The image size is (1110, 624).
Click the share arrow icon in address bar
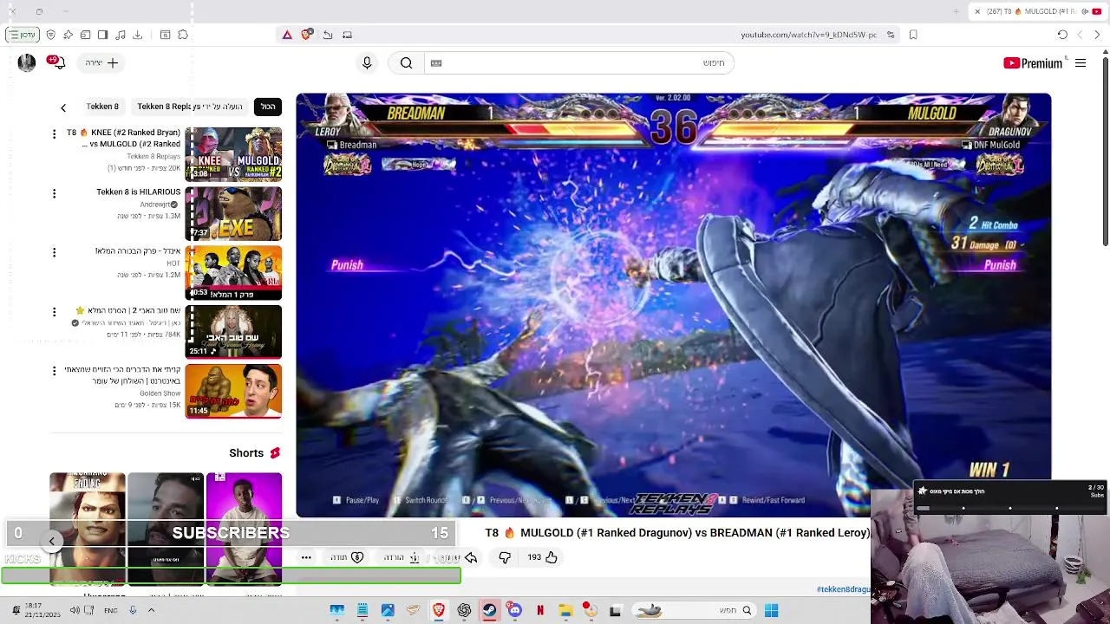click(328, 35)
